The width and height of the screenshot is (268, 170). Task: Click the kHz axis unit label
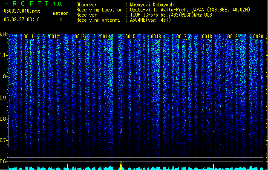point(4,34)
